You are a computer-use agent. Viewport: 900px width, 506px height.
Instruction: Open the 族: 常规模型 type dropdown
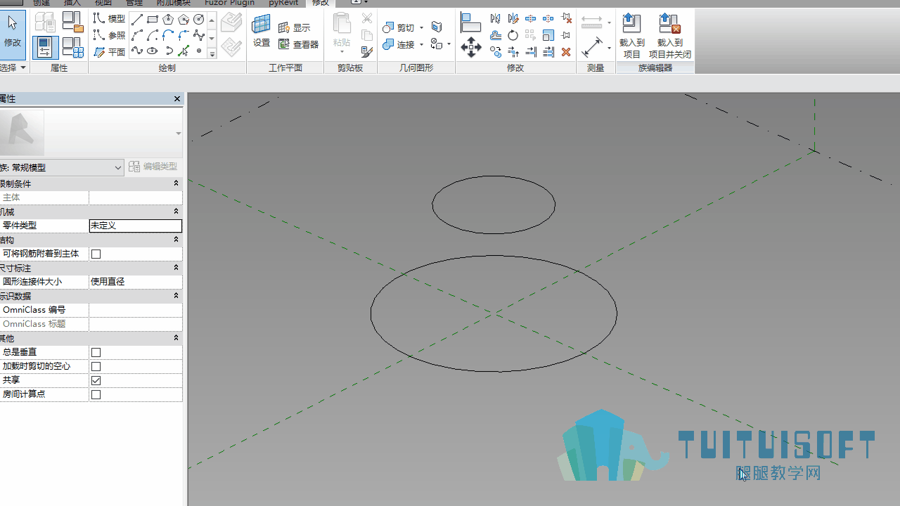click(x=62, y=167)
